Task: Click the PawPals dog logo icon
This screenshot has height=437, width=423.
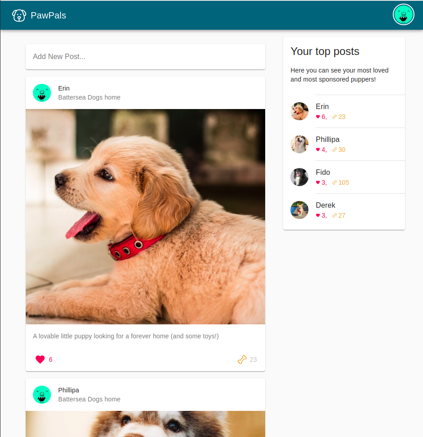Action: pyautogui.click(x=19, y=15)
